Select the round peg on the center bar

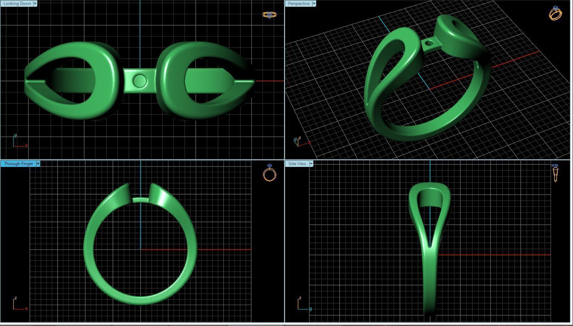(140, 81)
